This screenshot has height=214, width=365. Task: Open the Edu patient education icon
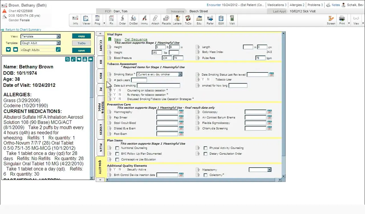click(199, 19)
